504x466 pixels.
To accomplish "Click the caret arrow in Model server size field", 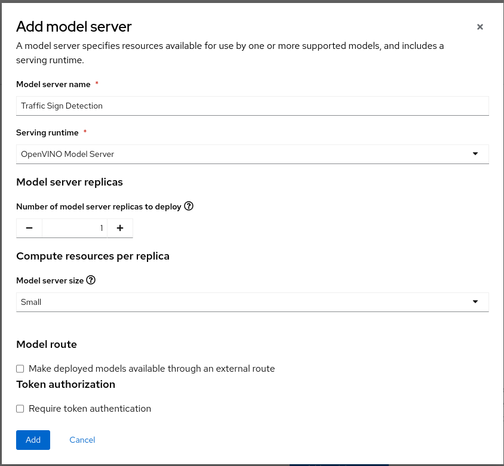I will coord(475,301).
